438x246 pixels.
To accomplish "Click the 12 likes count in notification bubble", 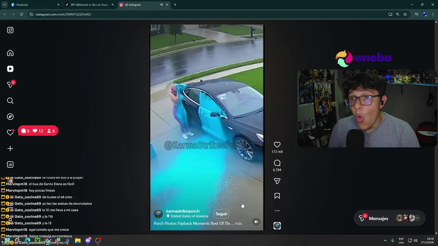I will coord(38,131).
